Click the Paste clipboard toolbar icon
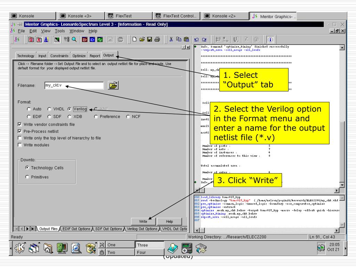Viewport: 356px width, 267px height. point(186,40)
